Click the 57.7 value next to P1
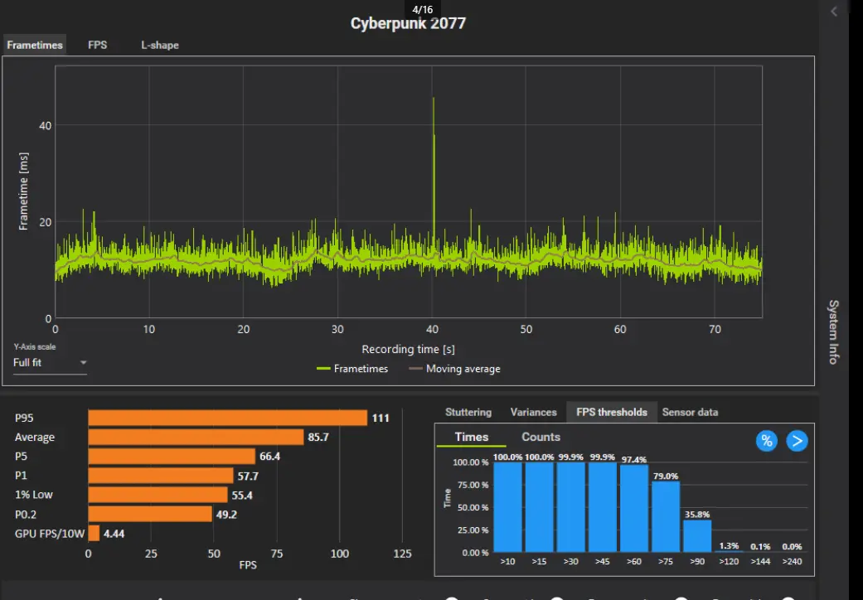The image size is (863, 600). (x=248, y=477)
